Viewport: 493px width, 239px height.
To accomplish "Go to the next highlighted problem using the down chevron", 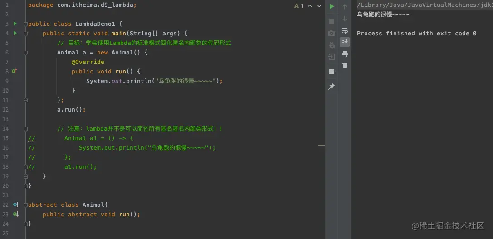I will [x=319, y=5].
